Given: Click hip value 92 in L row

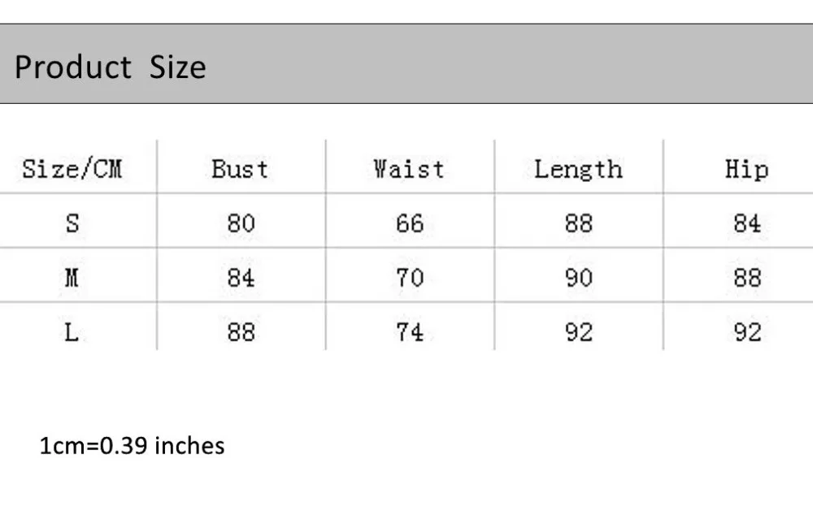Looking at the screenshot, I should tap(747, 332).
